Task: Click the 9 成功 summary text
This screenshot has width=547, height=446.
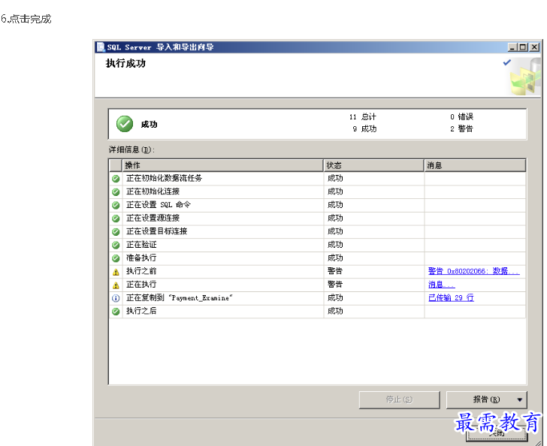Action: [x=364, y=129]
